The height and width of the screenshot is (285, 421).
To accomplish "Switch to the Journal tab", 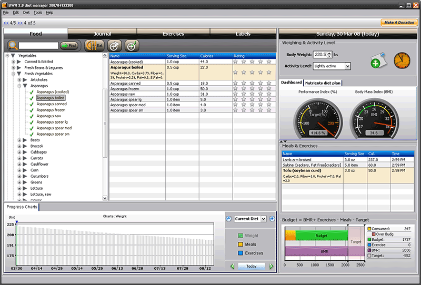I will coord(102,34).
